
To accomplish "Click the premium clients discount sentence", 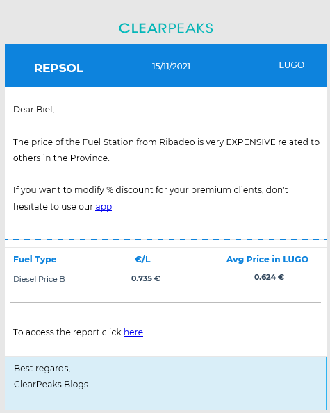I will [x=151, y=199].
